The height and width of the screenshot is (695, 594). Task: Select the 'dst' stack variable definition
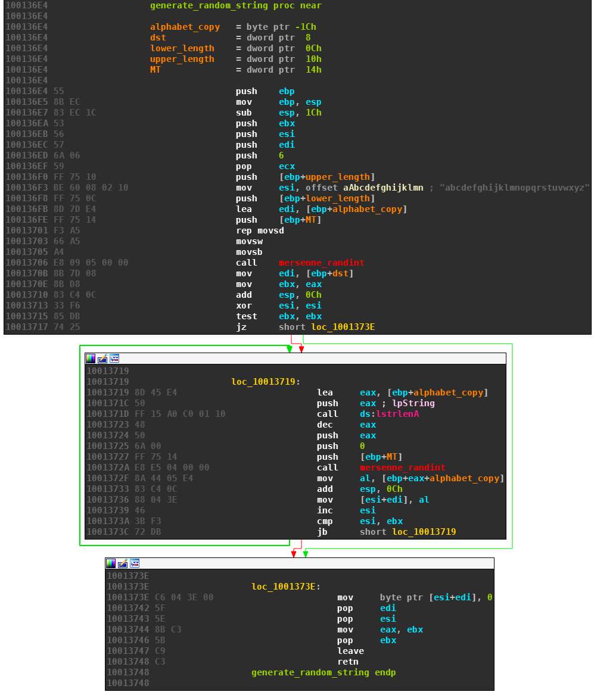coord(158,38)
